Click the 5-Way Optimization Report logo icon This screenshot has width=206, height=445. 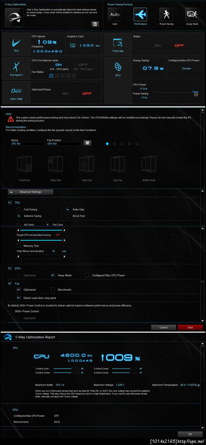click(9, 337)
